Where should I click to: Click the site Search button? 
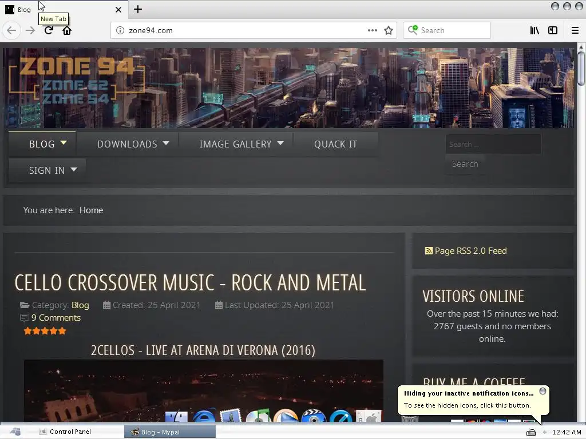465,164
